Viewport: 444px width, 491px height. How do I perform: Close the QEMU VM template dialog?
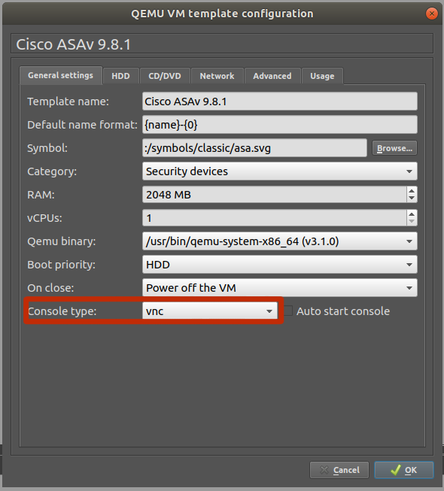pyautogui.click(x=432, y=14)
